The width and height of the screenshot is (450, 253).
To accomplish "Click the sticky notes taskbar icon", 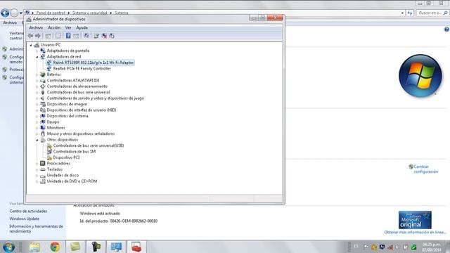I will 75,247.
